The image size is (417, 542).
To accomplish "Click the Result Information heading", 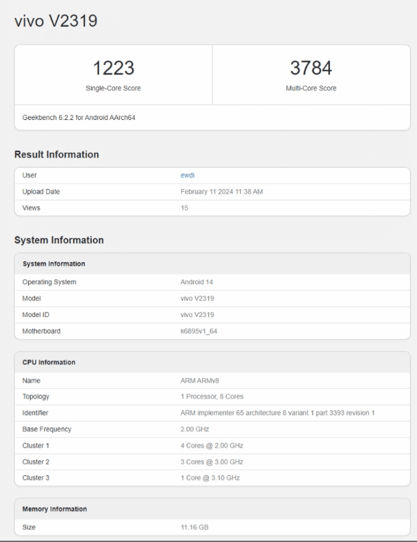I will [57, 155].
